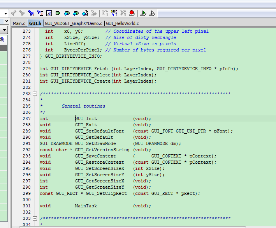This screenshot has height=228, width=276.
Task: Click the grayed Find Next flashlight icon
Action: coord(22,13)
